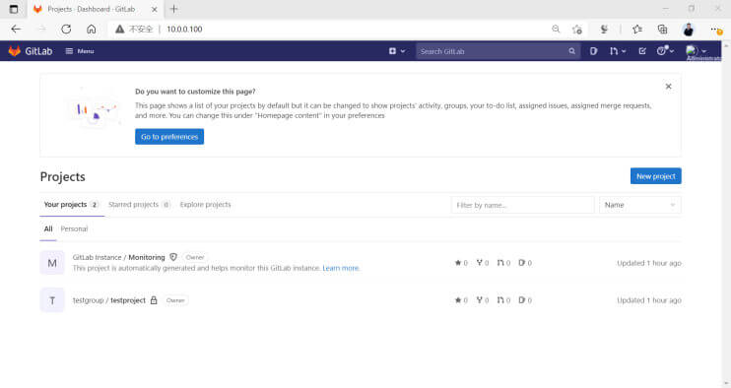Click merge requests icon for testproject

[503, 300]
